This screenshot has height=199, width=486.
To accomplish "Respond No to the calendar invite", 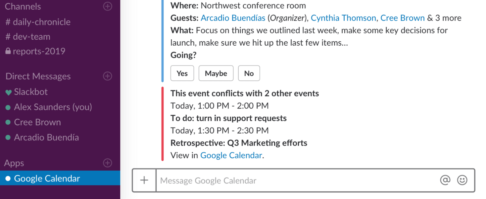I will pyautogui.click(x=249, y=73).
